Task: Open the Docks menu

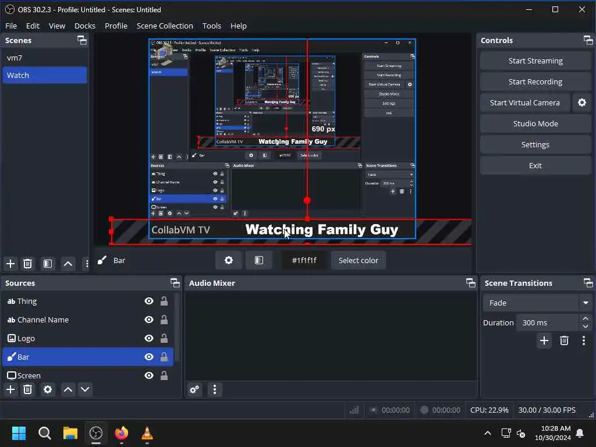Action: tap(85, 26)
